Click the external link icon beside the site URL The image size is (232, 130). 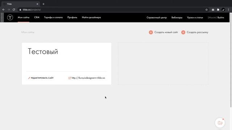70,78
